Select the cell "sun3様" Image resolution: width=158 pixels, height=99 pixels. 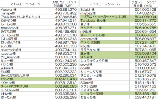coord(25,46)
